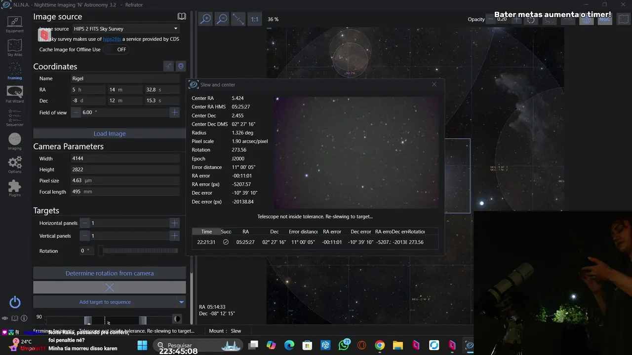Click the Focal length field 495
This screenshot has width=632, height=355.
click(125, 192)
